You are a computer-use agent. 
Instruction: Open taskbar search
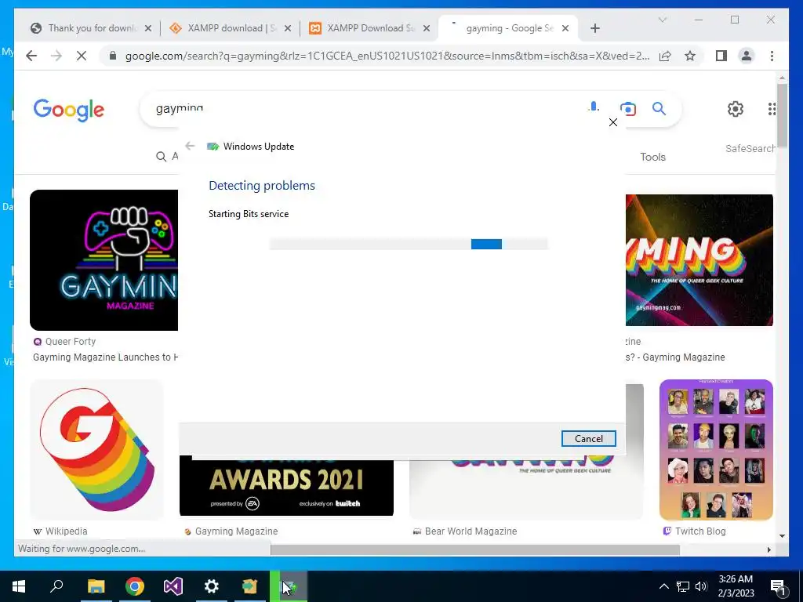click(56, 586)
